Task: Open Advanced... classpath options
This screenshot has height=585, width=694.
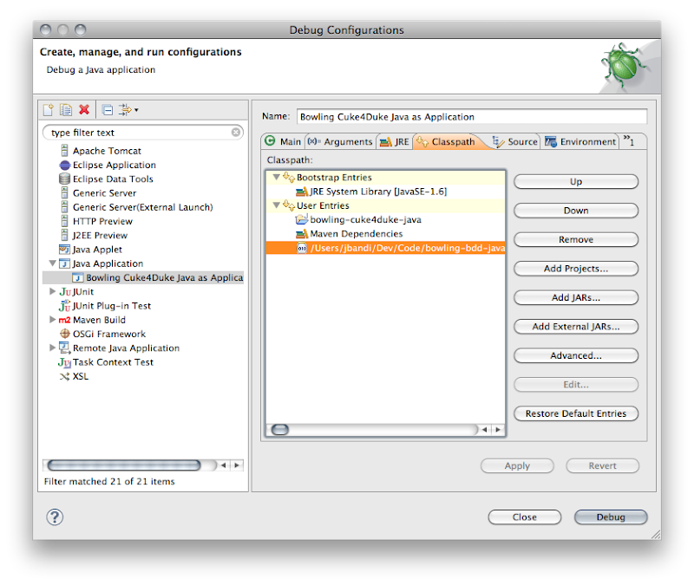Action: tap(576, 355)
